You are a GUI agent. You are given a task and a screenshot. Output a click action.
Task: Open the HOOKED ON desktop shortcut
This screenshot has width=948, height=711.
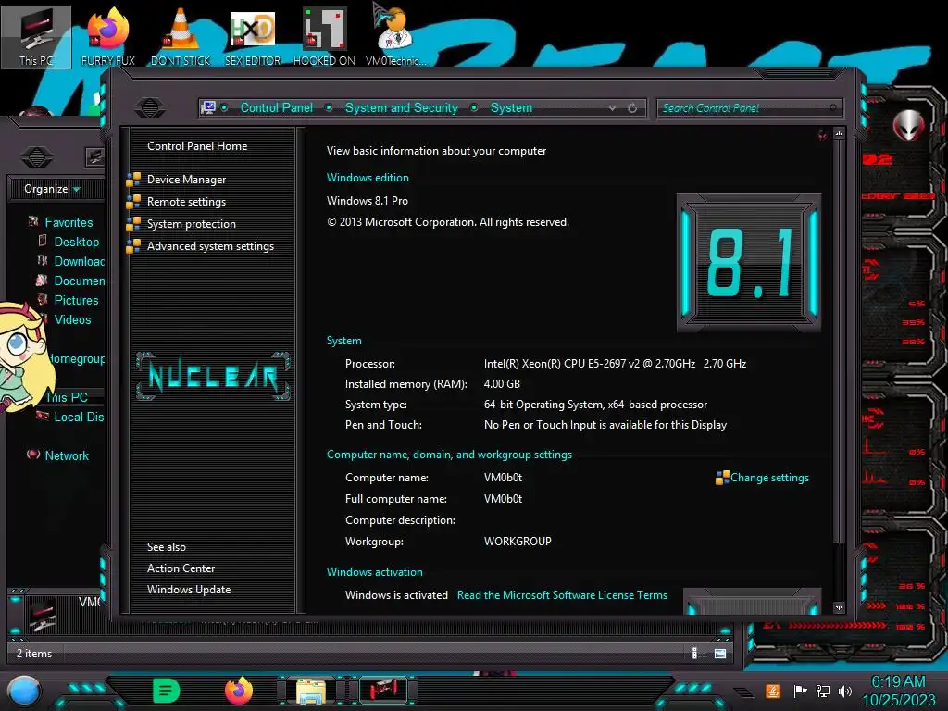(x=324, y=36)
